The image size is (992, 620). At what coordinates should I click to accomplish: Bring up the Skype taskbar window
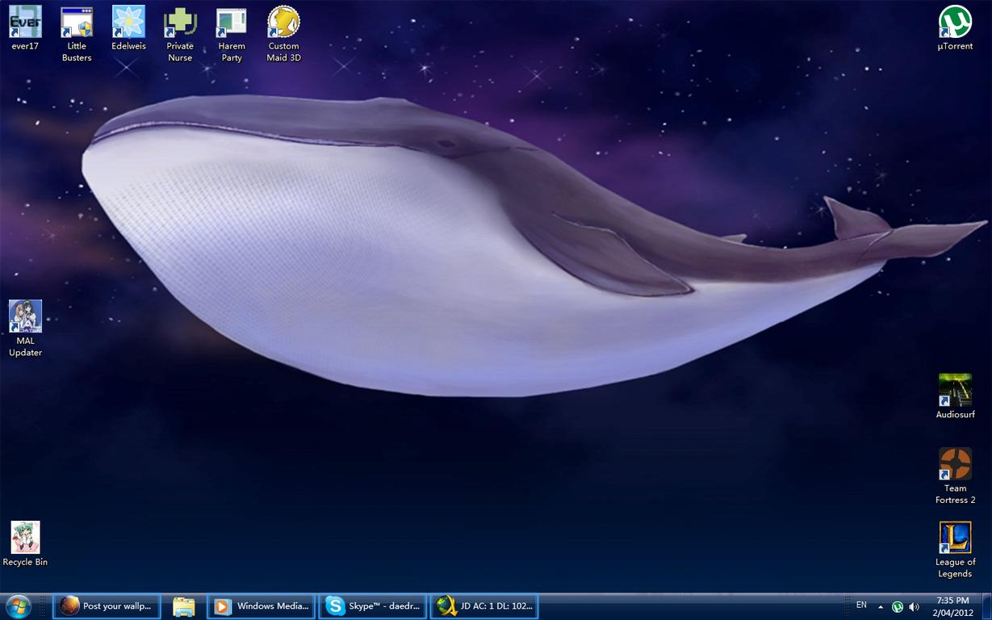tap(374, 606)
